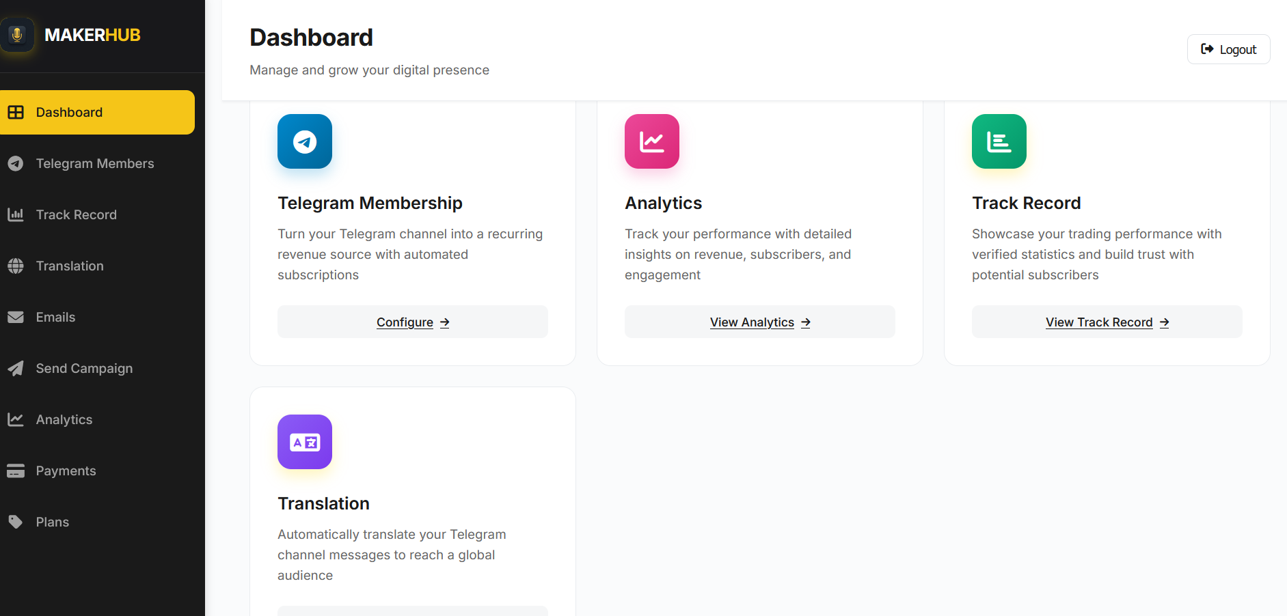The image size is (1287, 616).
Task: Go to Track Record sidebar item
Action: pos(77,215)
